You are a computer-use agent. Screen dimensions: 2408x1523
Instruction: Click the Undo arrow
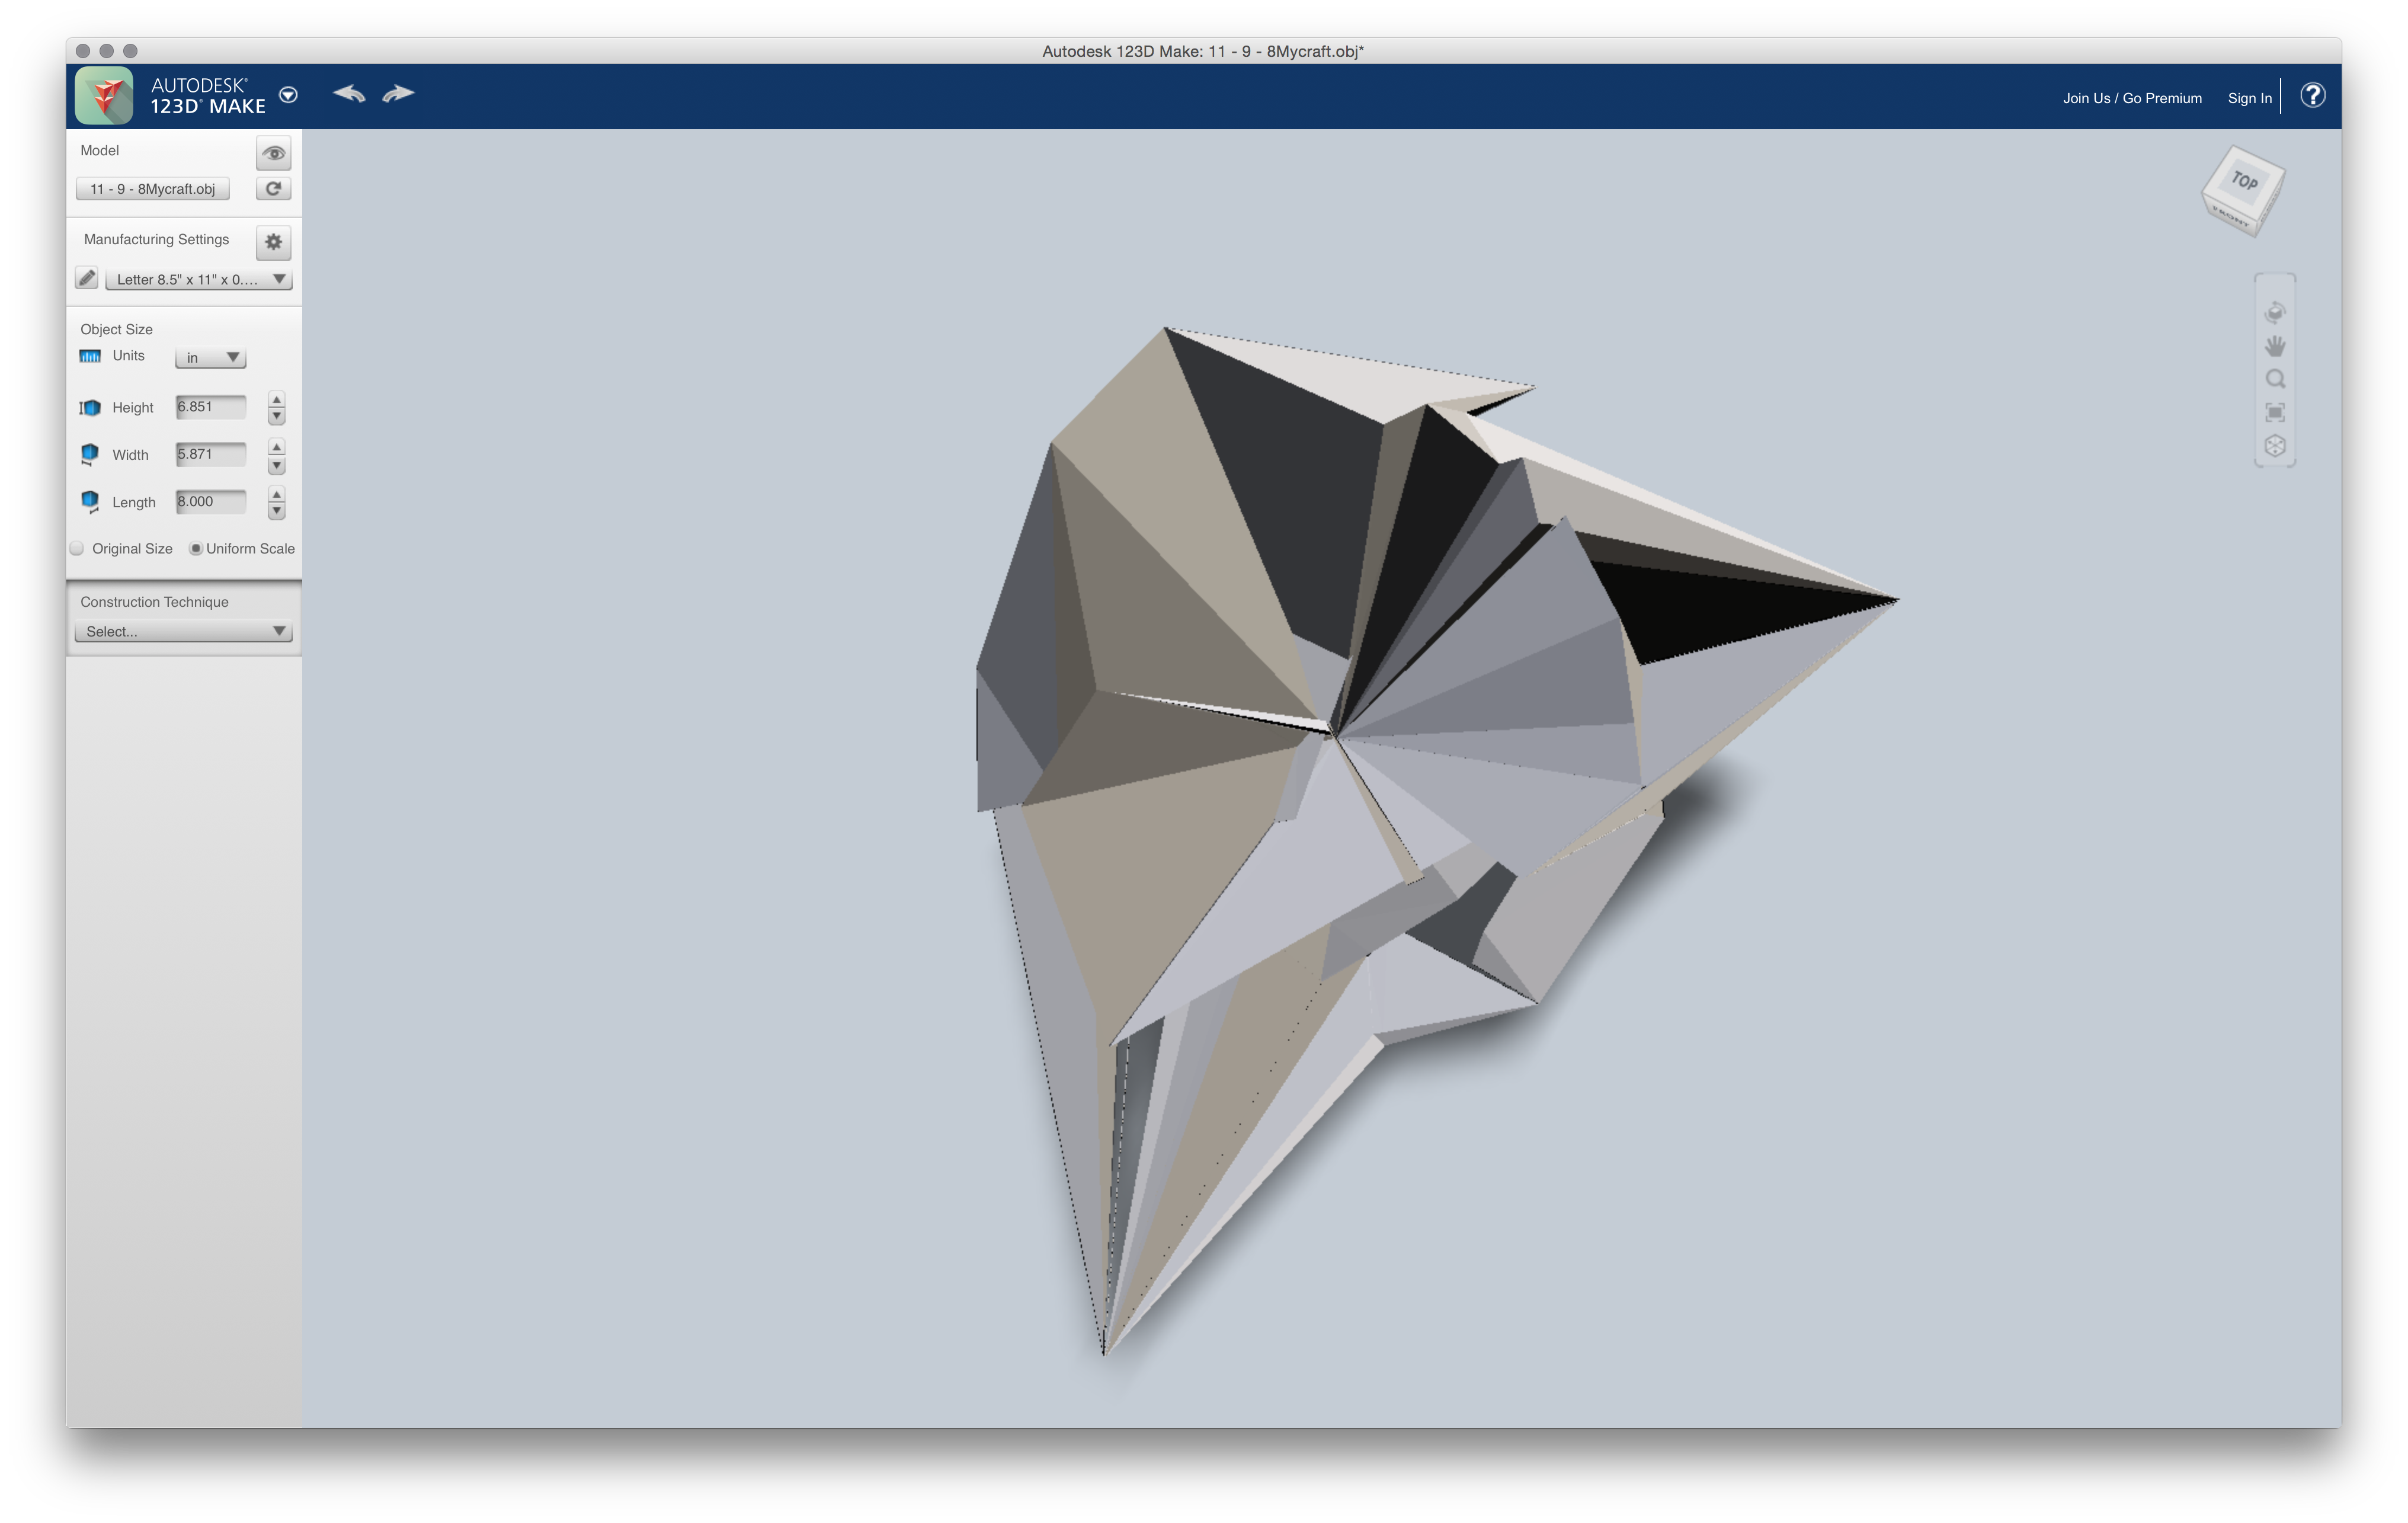[349, 94]
